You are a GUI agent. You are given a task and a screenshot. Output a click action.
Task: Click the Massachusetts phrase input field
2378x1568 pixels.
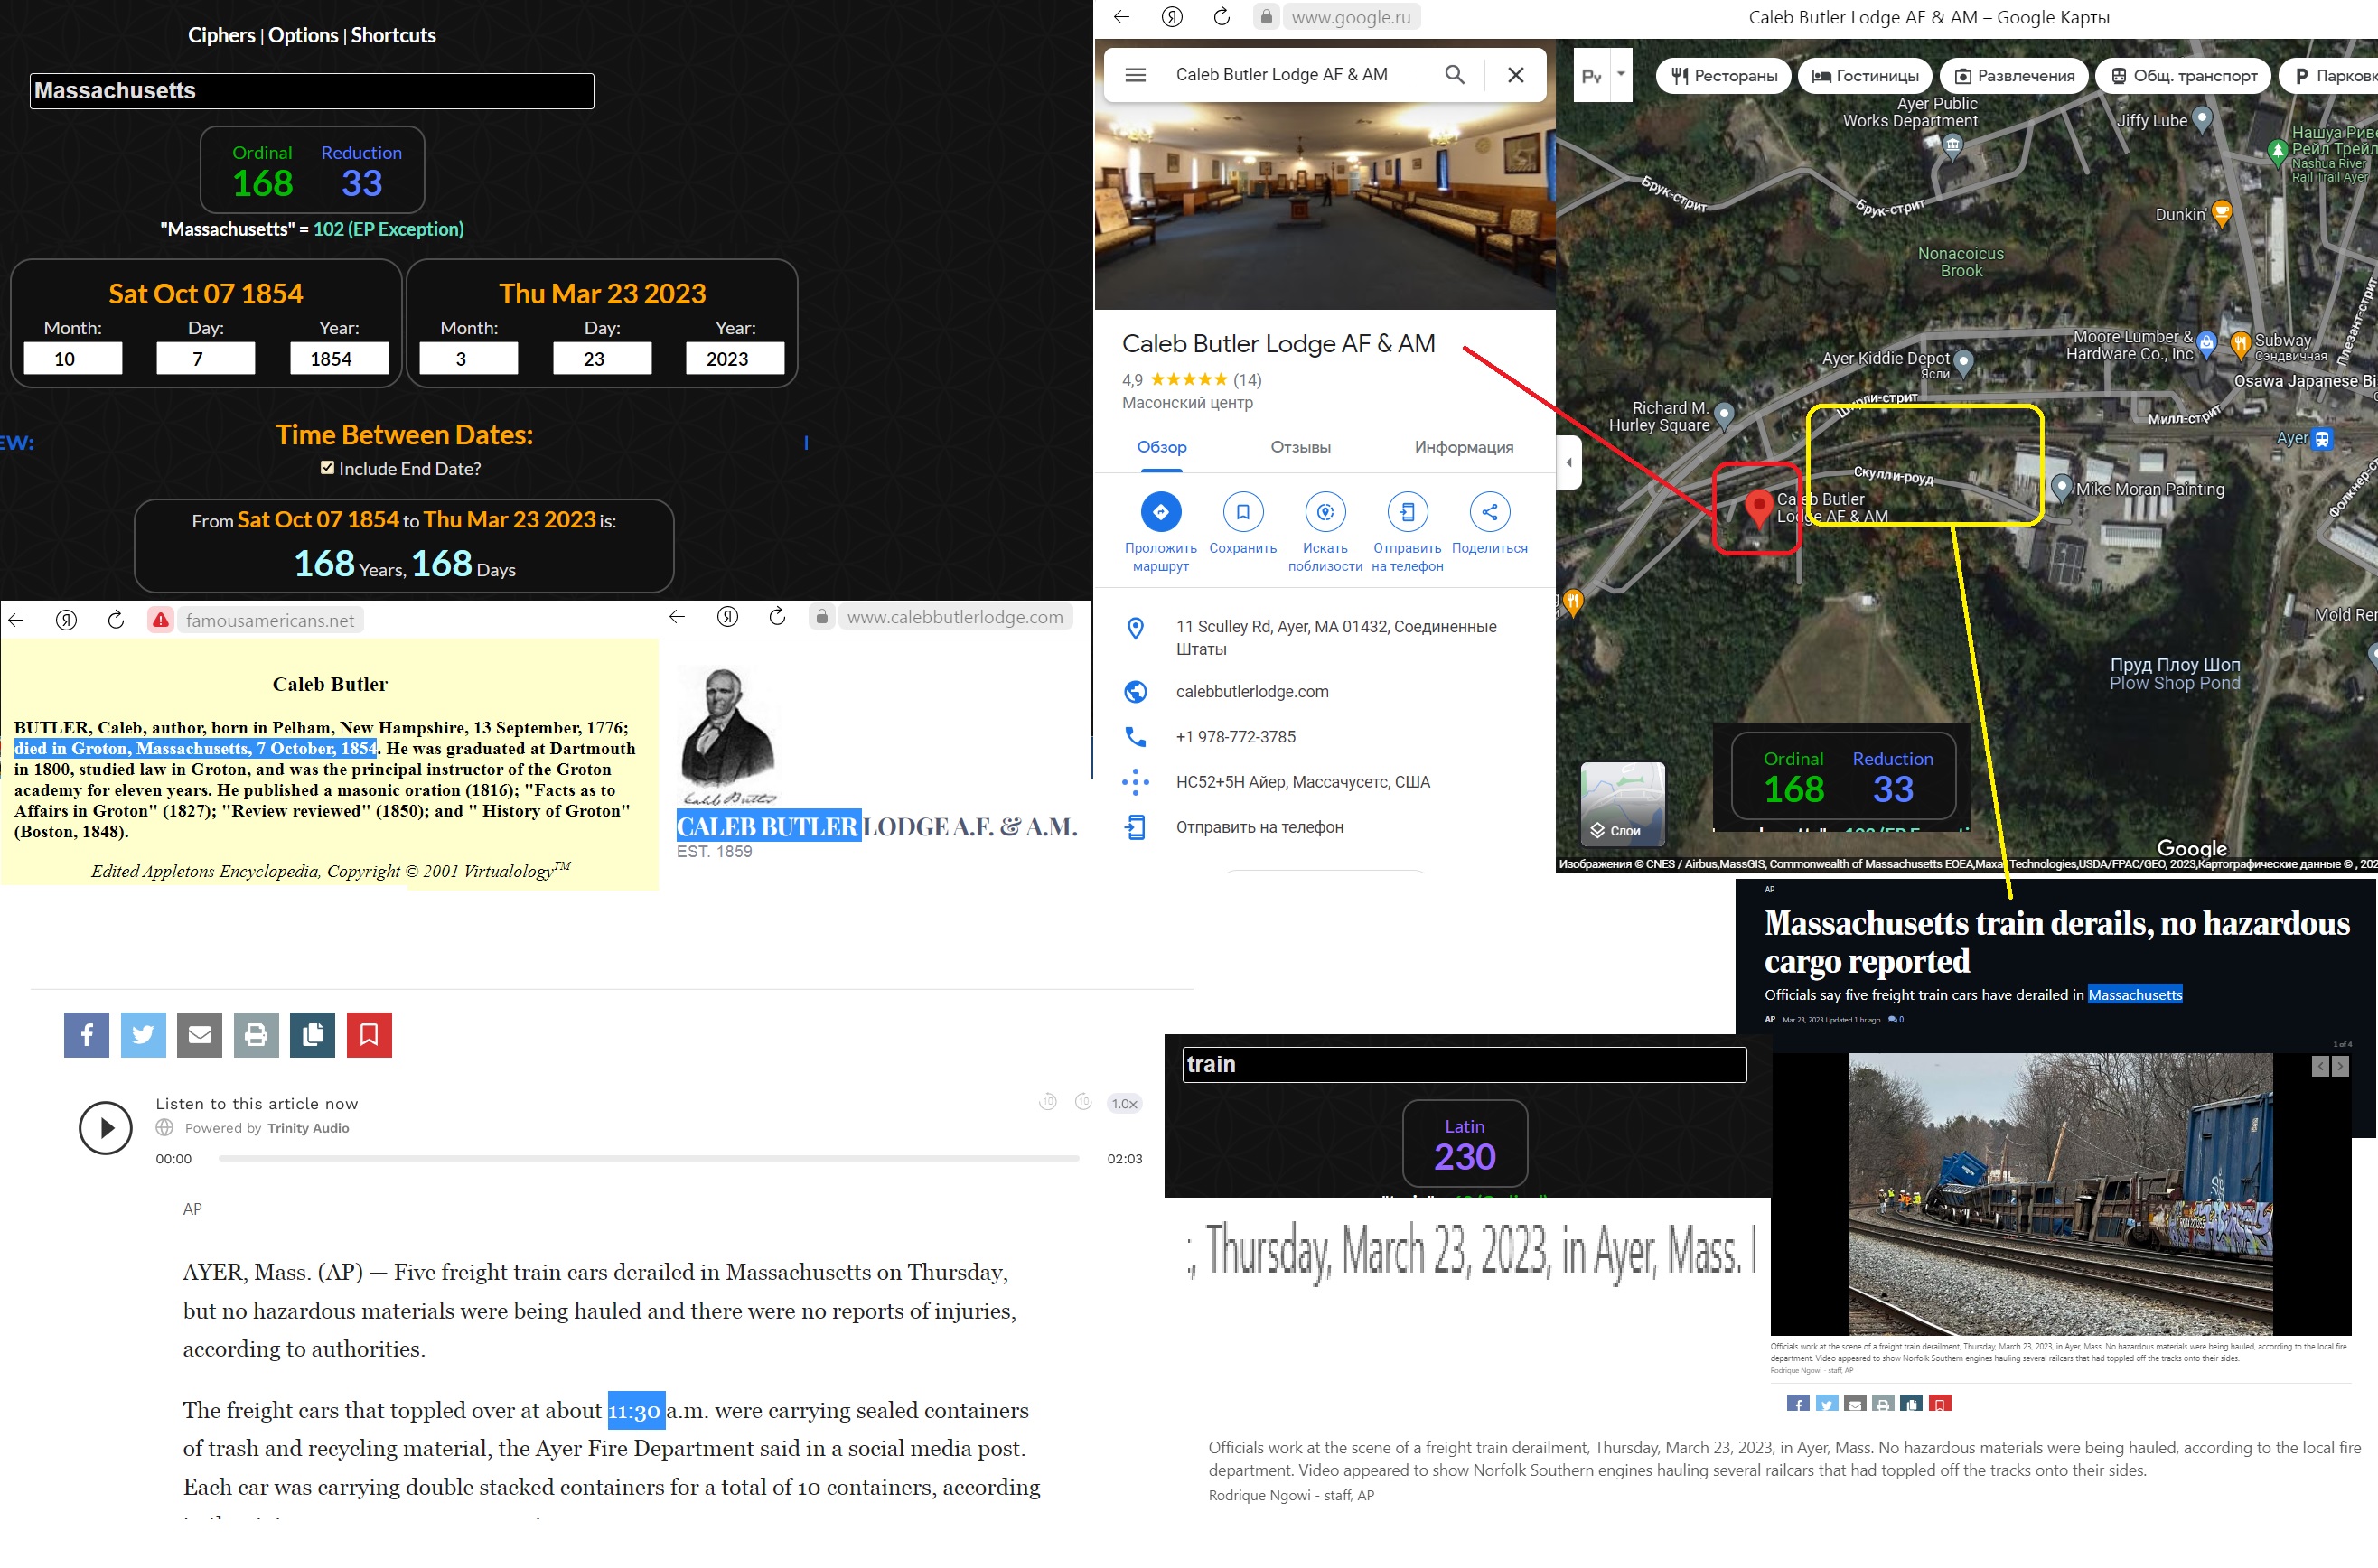click(x=312, y=91)
